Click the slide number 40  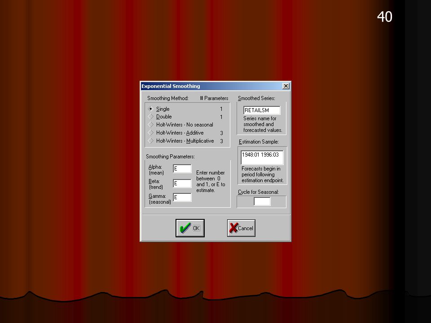click(385, 17)
